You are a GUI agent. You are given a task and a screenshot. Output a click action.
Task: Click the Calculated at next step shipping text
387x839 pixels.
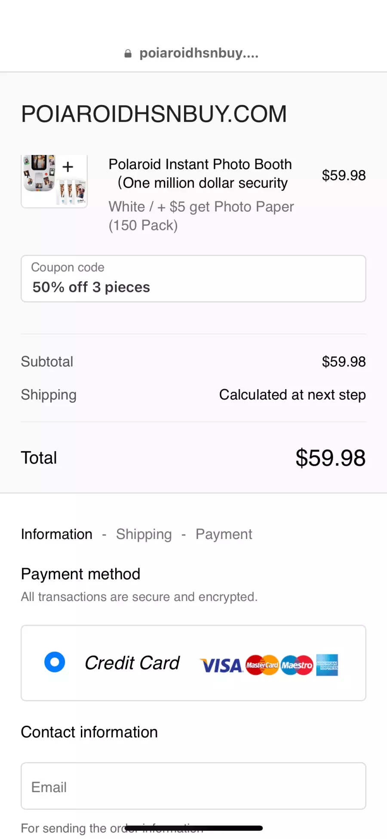[x=292, y=395]
